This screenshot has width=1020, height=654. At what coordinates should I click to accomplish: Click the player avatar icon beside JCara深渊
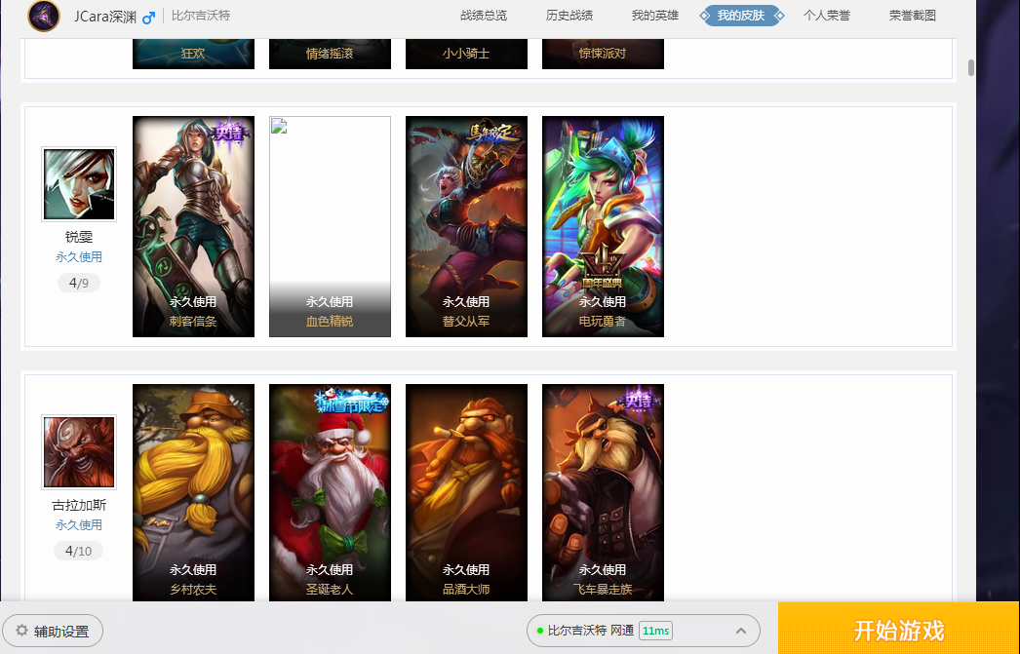(44, 16)
